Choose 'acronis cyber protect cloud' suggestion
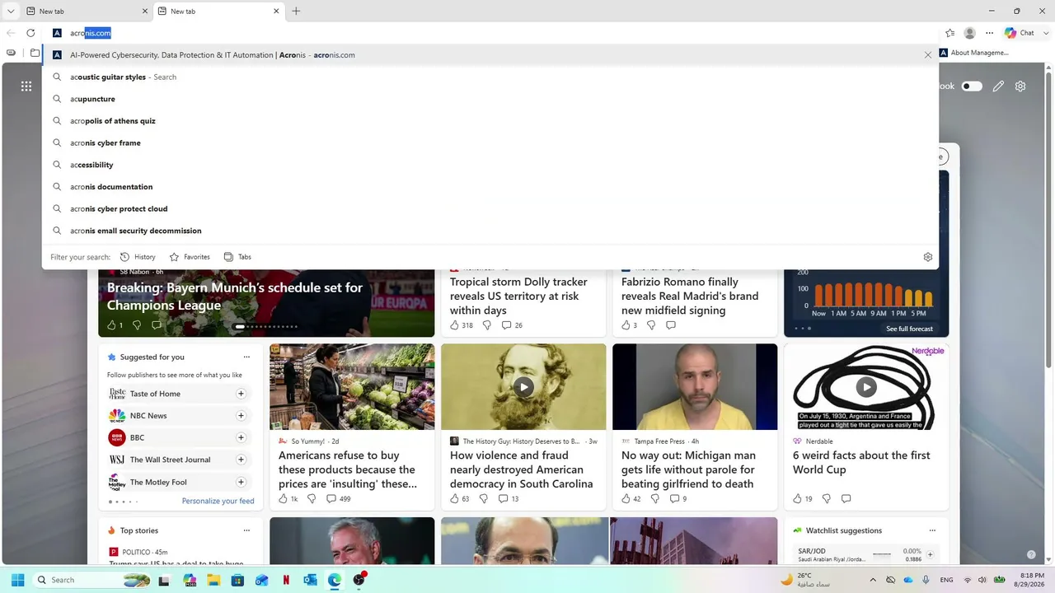Screen dimensions: 1055x593 click(490, 209)
